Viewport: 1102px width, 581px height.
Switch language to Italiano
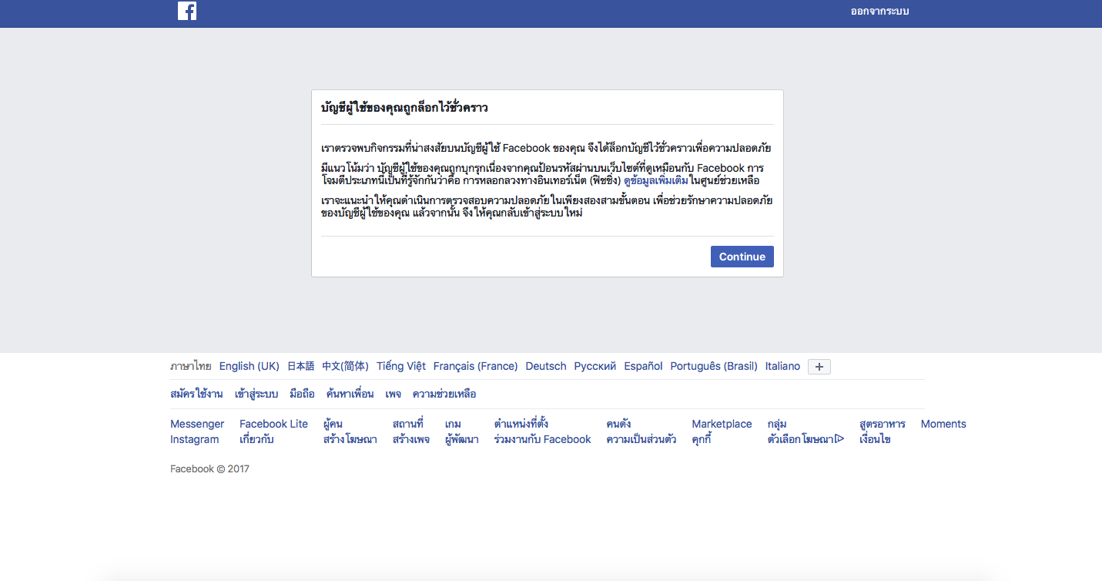pyautogui.click(x=783, y=366)
